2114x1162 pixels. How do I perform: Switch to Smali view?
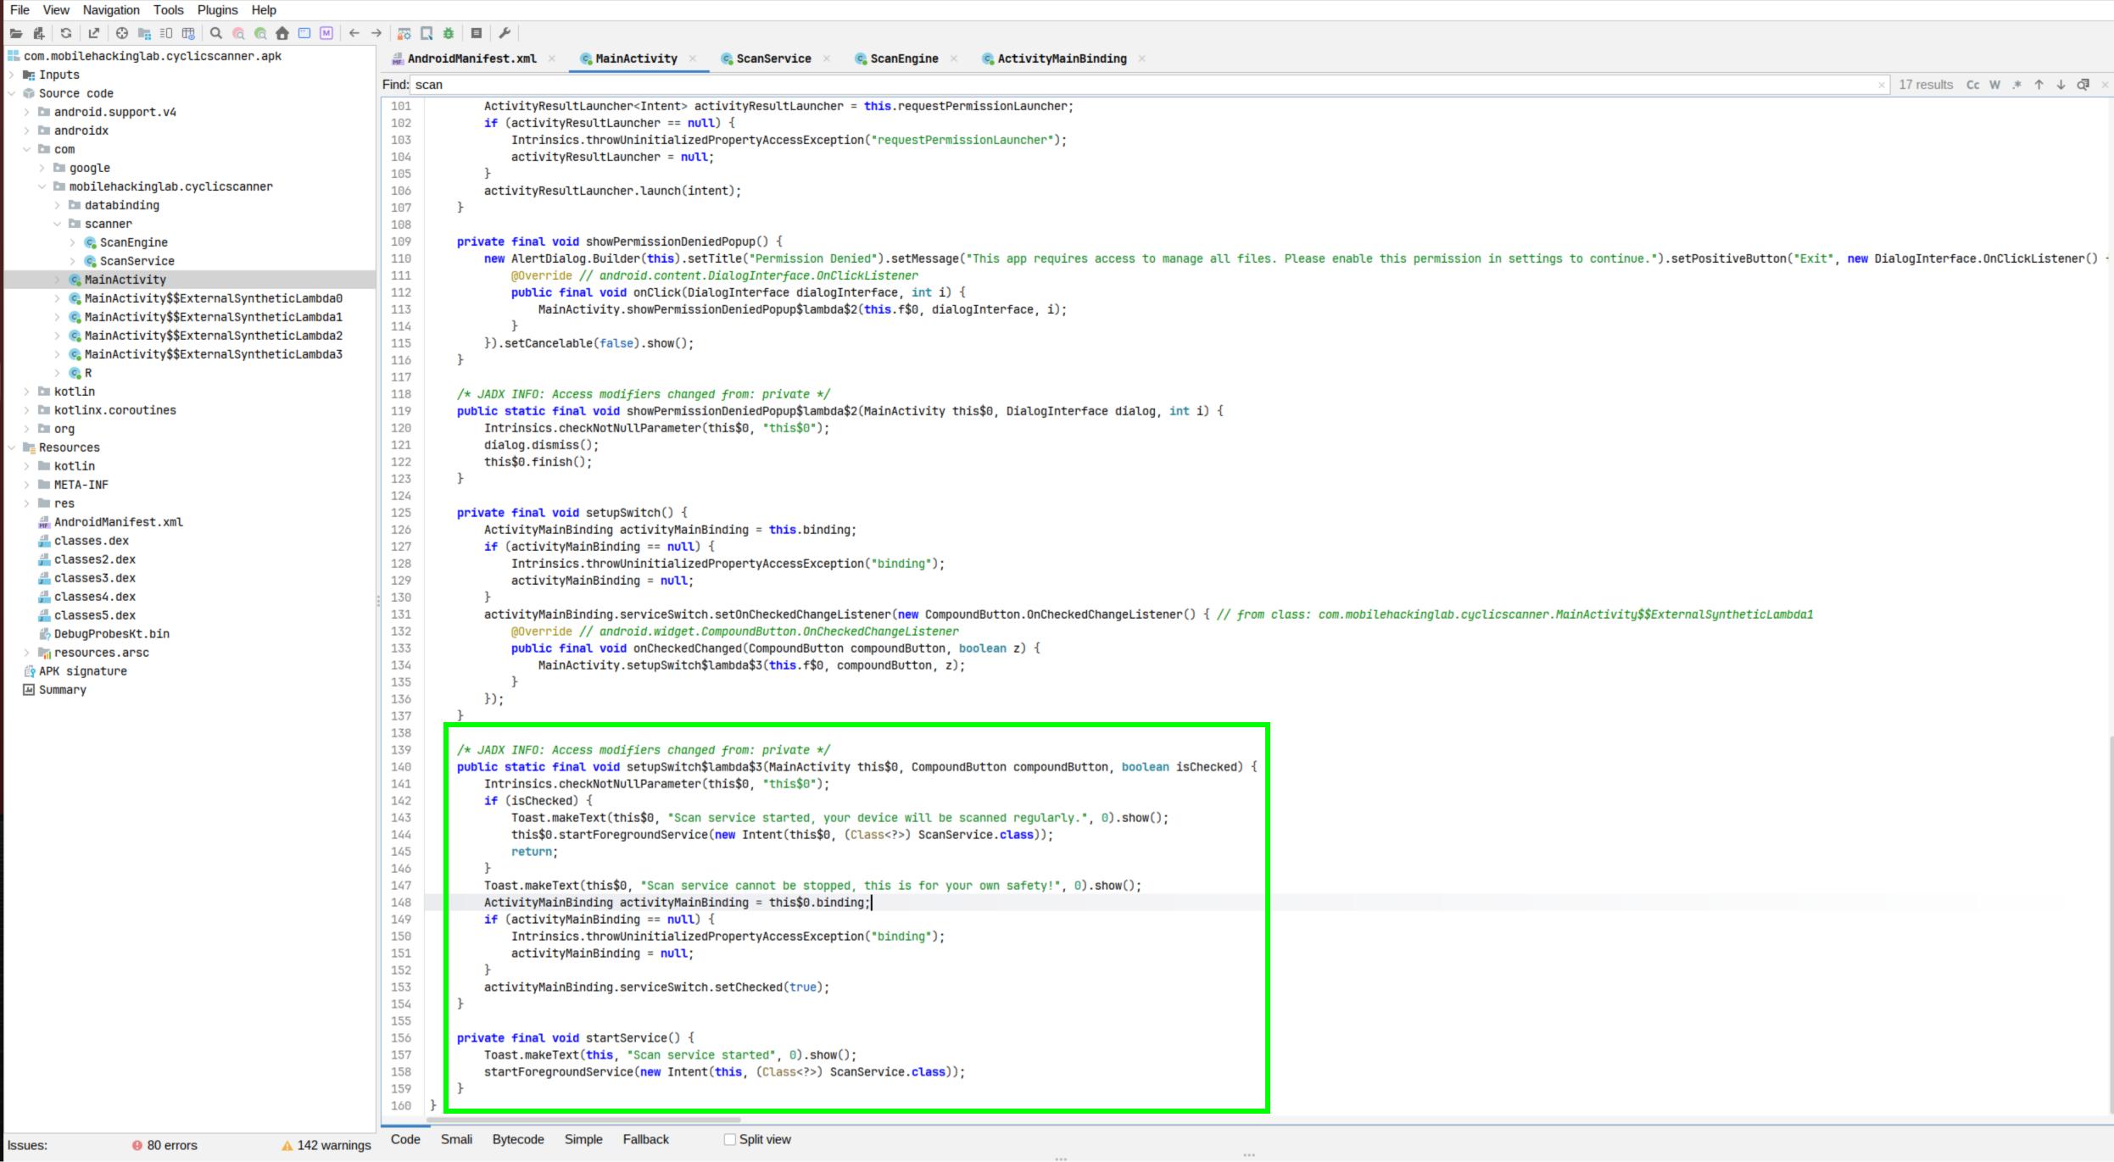click(x=456, y=1139)
